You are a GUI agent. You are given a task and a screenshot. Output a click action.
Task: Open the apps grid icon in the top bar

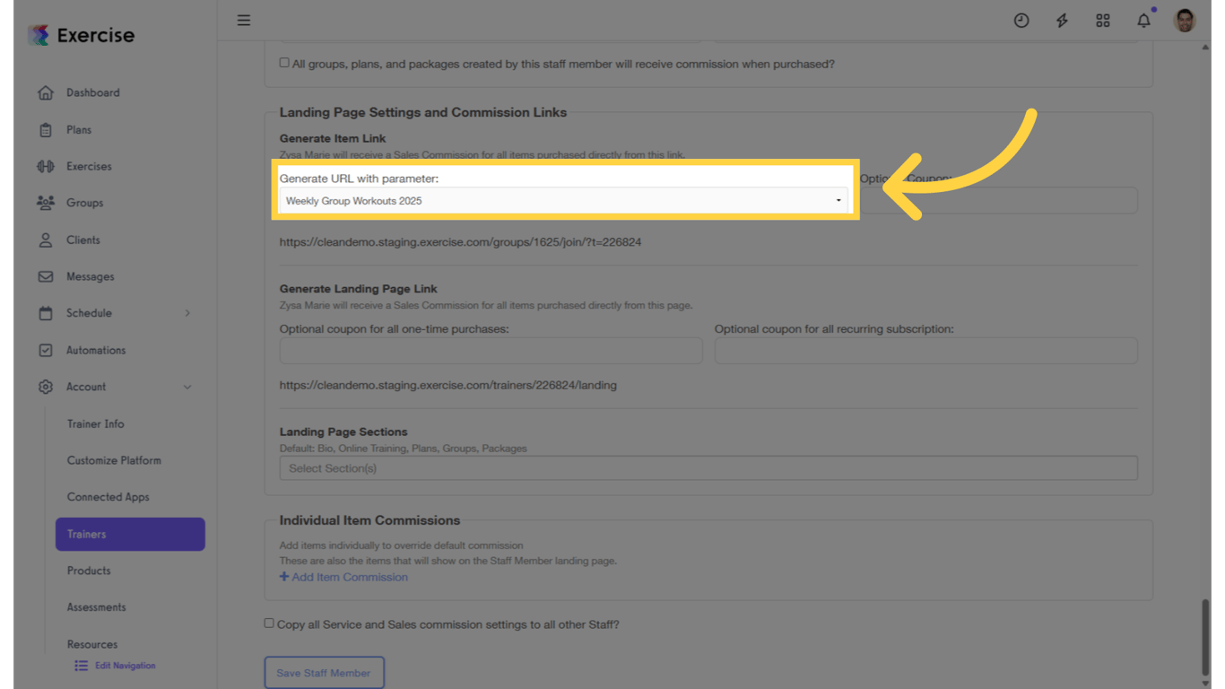1102,20
